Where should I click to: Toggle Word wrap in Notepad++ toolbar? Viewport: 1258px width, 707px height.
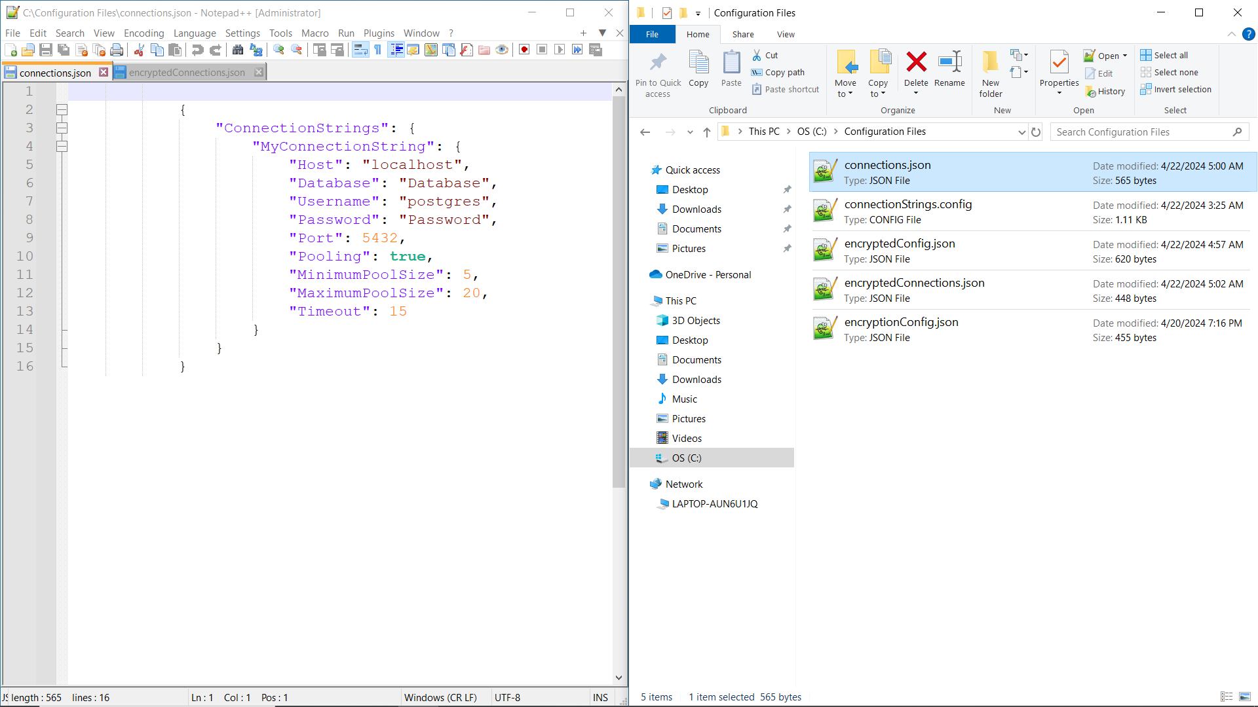coord(360,50)
